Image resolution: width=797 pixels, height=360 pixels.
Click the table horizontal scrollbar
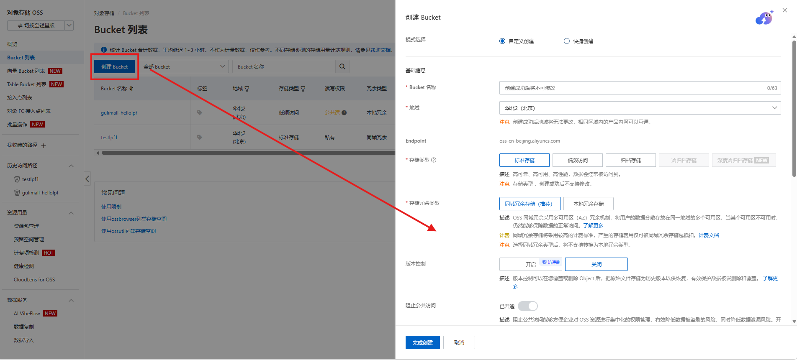248,153
